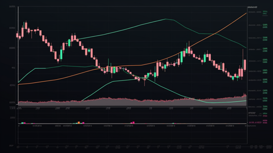Select the large green candlestick before the second peak
The image size is (273, 153).
click(61, 53)
